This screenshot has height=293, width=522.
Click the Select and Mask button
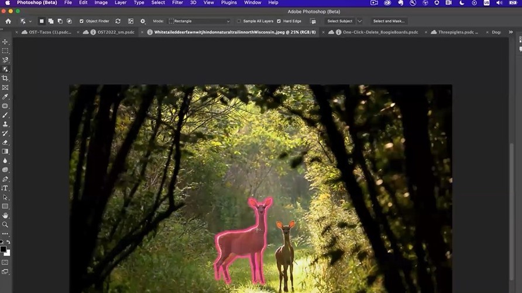tap(389, 21)
